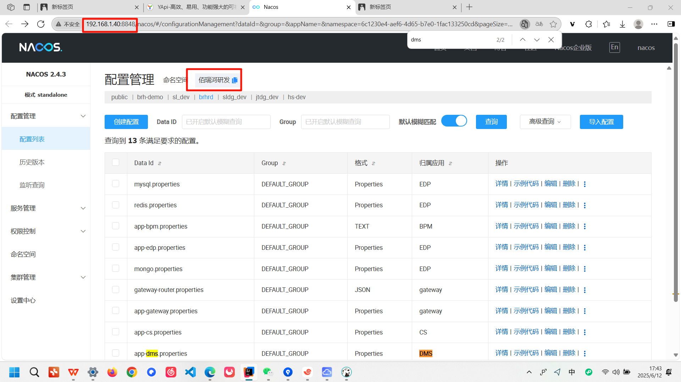The width and height of the screenshot is (681, 382).
Task: Copy the 佰瑞河研发 namespace ID icon
Action: pyautogui.click(x=234, y=80)
